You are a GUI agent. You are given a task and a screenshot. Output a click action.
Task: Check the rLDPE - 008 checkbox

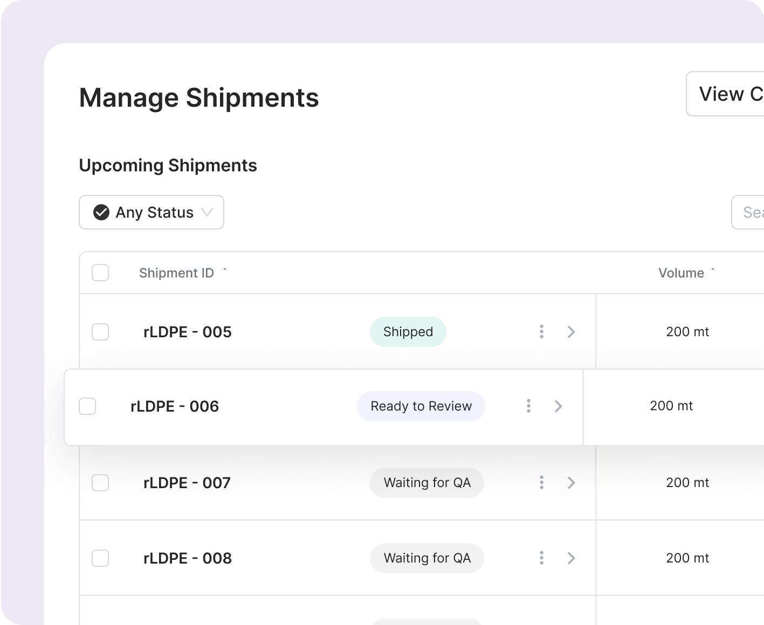[100, 558]
